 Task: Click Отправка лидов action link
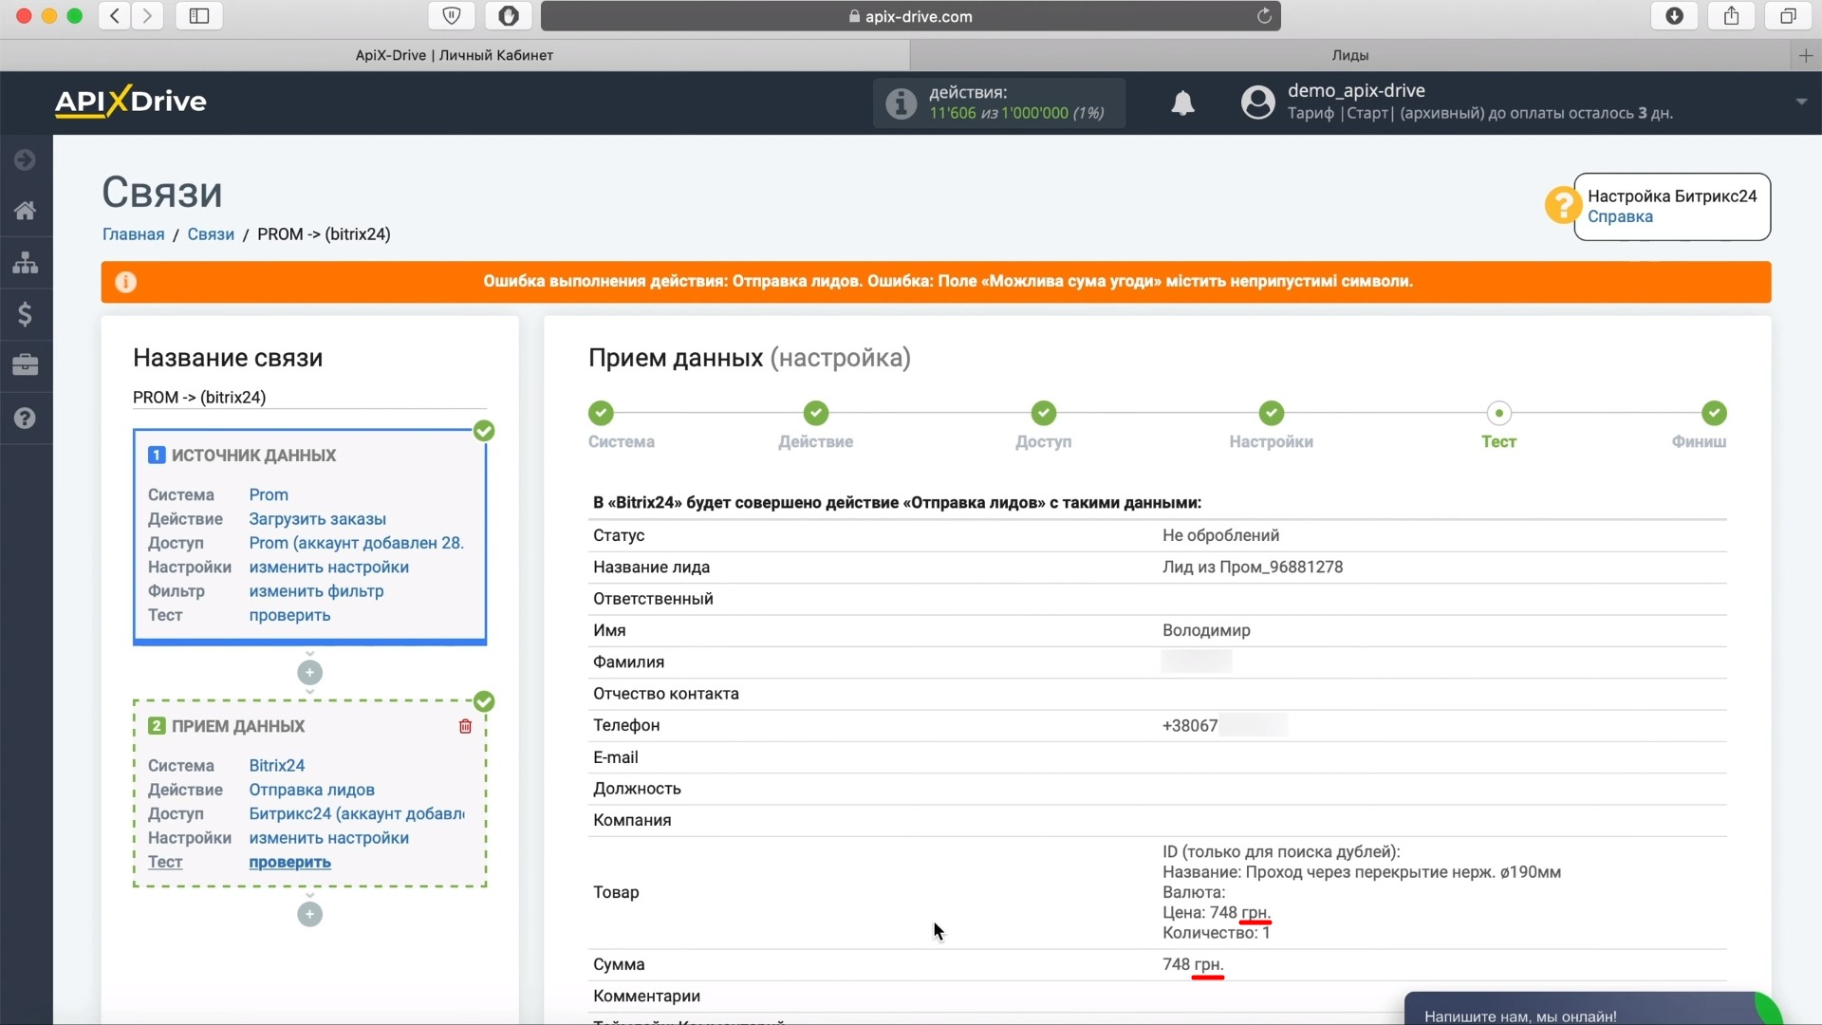pyautogui.click(x=311, y=790)
